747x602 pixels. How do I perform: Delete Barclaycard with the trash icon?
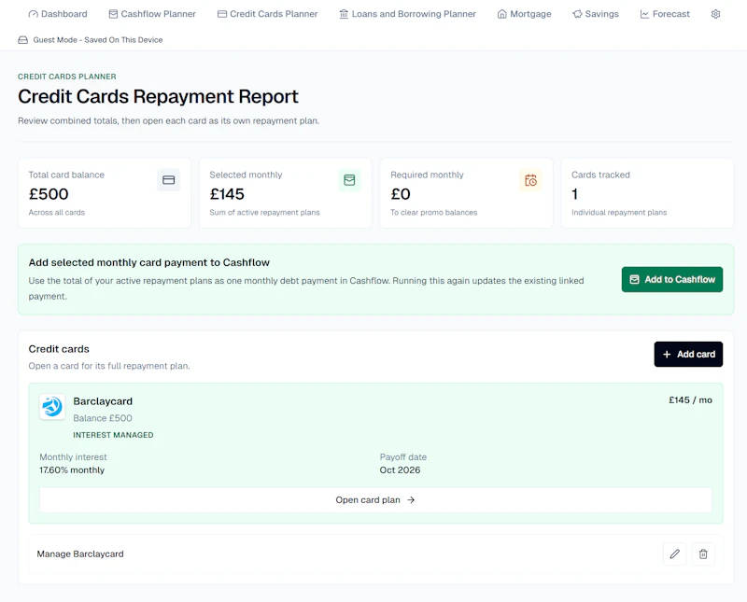click(703, 553)
